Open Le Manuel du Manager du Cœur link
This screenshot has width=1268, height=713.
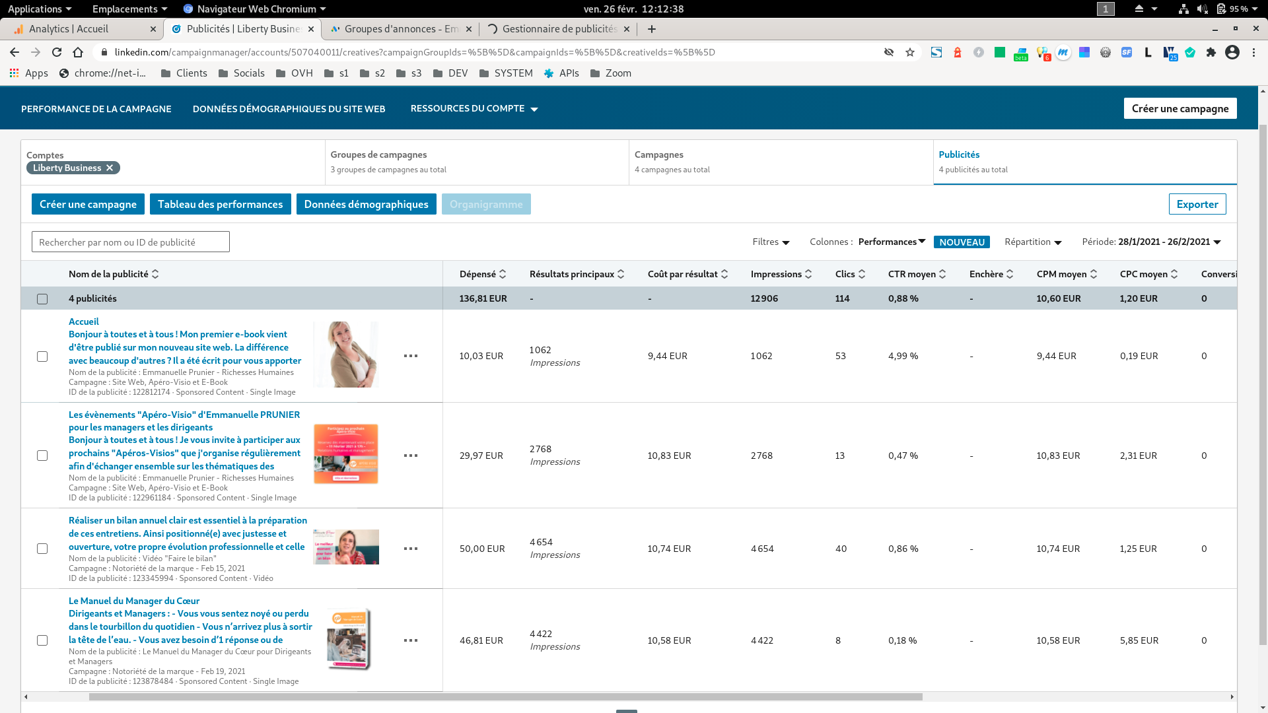(x=134, y=601)
